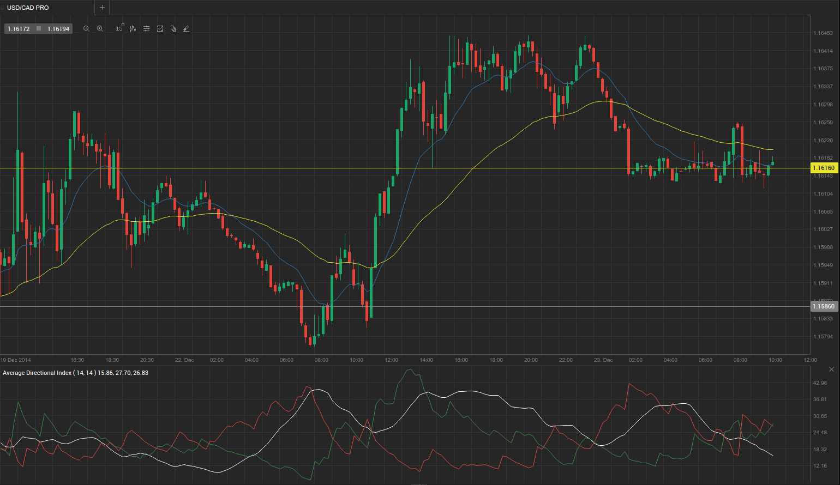Zoom in the chart

coord(100,29)
